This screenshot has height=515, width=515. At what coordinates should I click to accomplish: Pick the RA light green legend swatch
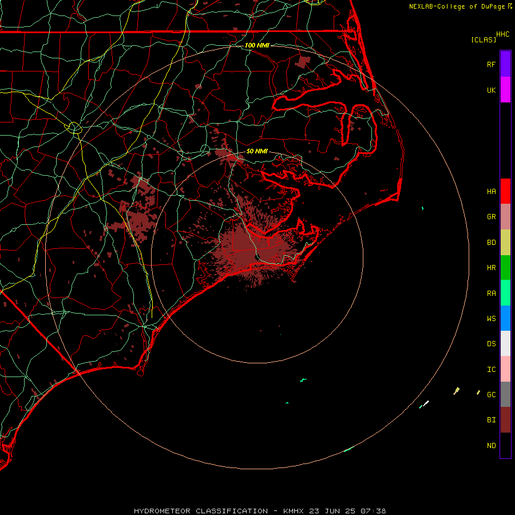tap(505, 293)
